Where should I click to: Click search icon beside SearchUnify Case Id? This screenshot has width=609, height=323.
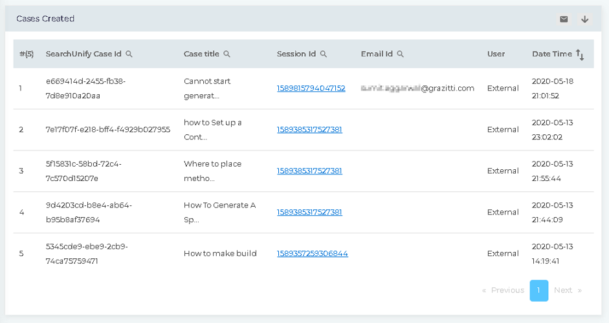click(129, 54)
